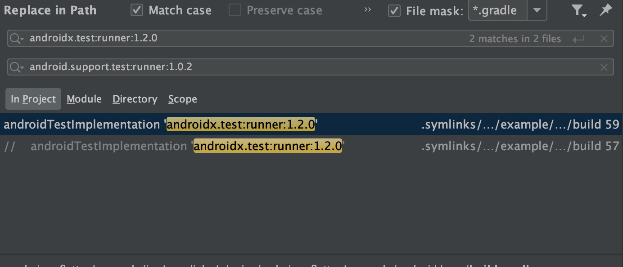
Task: Disable the File mask checkbox
Action: pyautogui.click(x=394, y=11)
